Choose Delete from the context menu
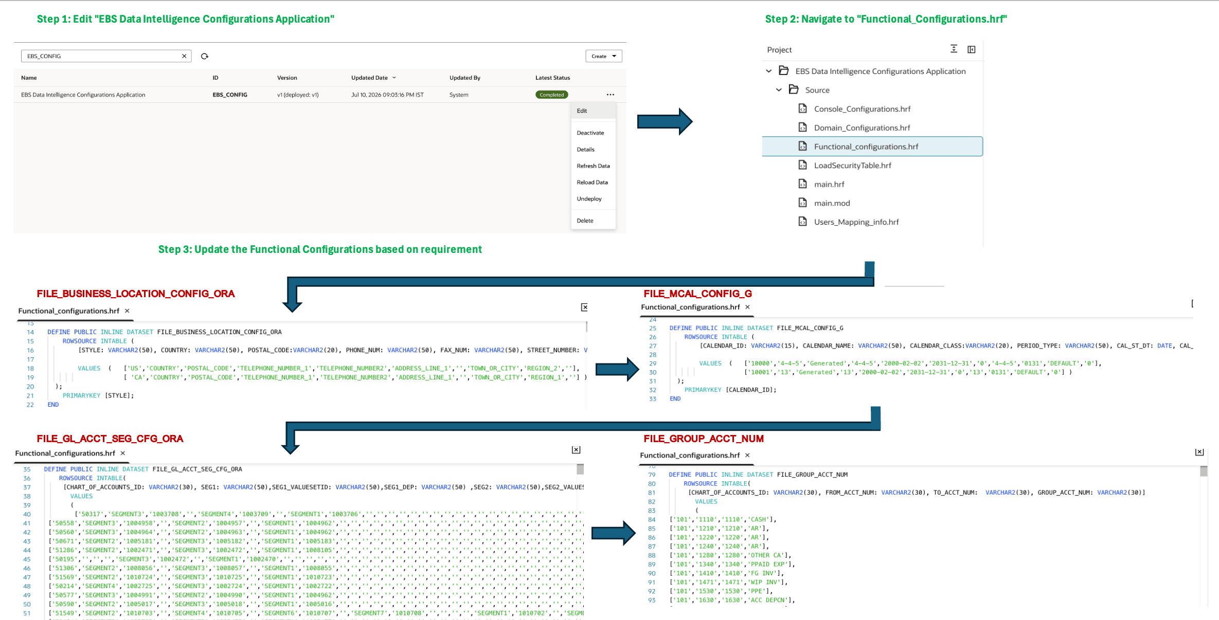This screenshot has width=1219, height=620. tap(585, 221)
